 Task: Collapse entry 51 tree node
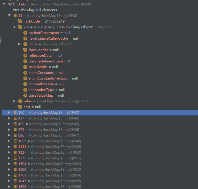[x=9, y=15]
